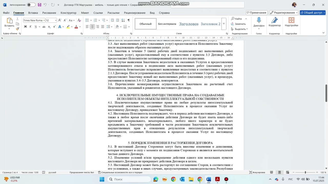Toggle show paragraph marks (¶)

129,20
